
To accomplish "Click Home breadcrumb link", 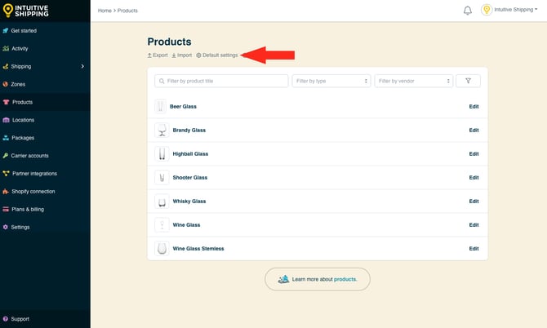I will 105,11.
